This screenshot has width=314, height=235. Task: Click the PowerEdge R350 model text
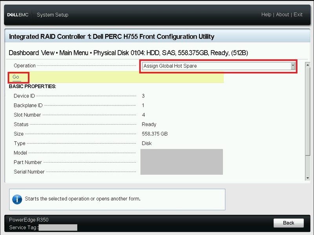[x=29, y=220]
